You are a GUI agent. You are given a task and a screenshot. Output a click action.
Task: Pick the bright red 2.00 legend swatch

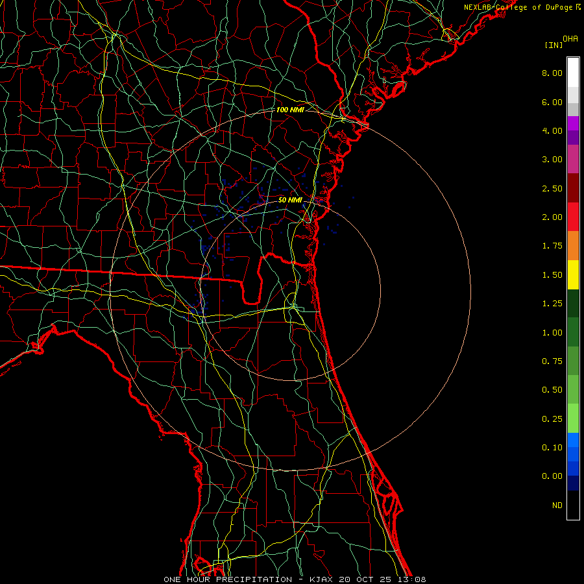573,217
